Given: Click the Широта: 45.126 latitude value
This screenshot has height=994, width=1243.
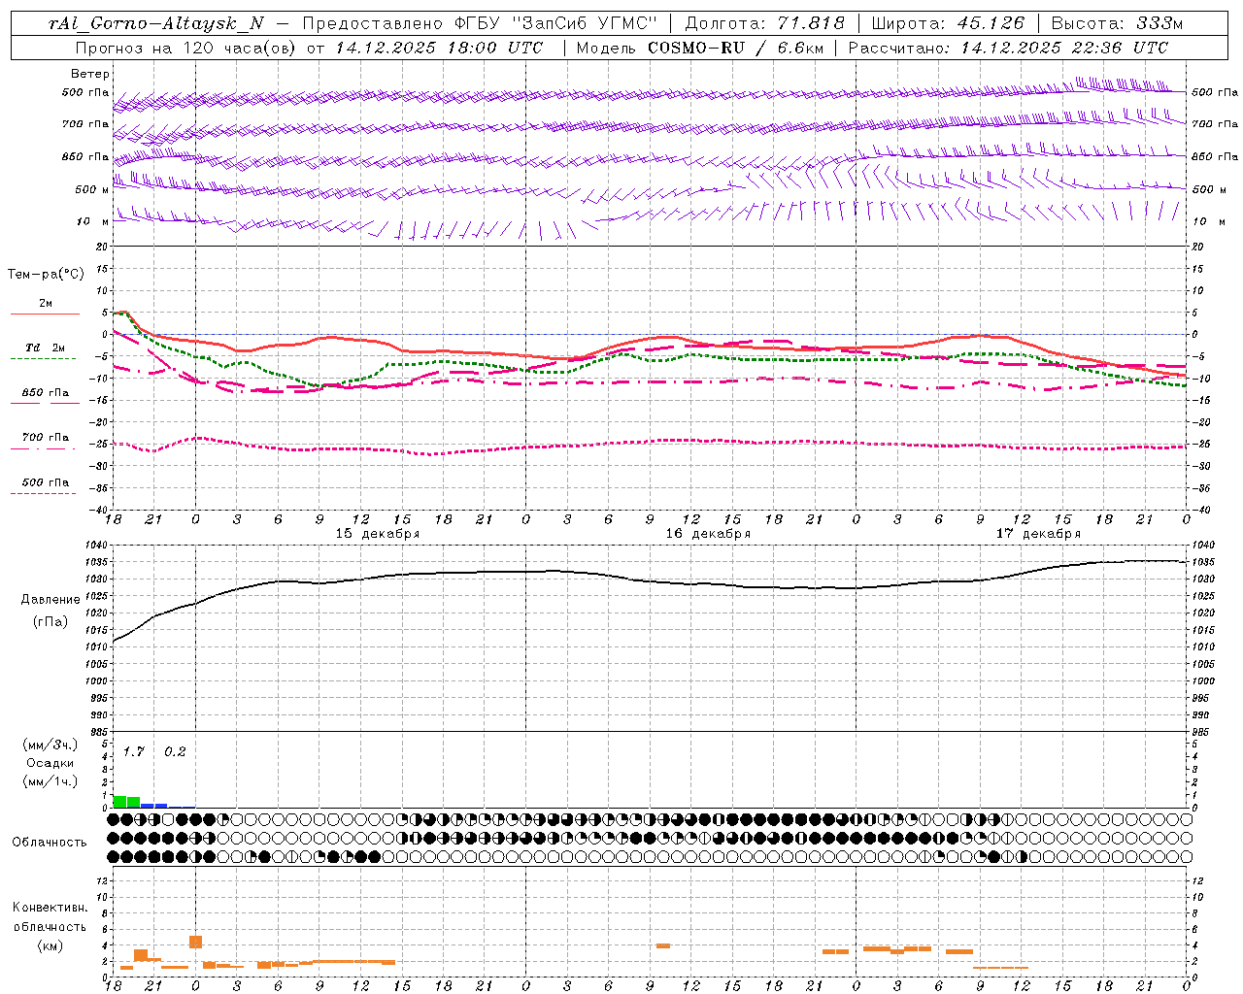Looking at the screenshot, I should (948, 23).
